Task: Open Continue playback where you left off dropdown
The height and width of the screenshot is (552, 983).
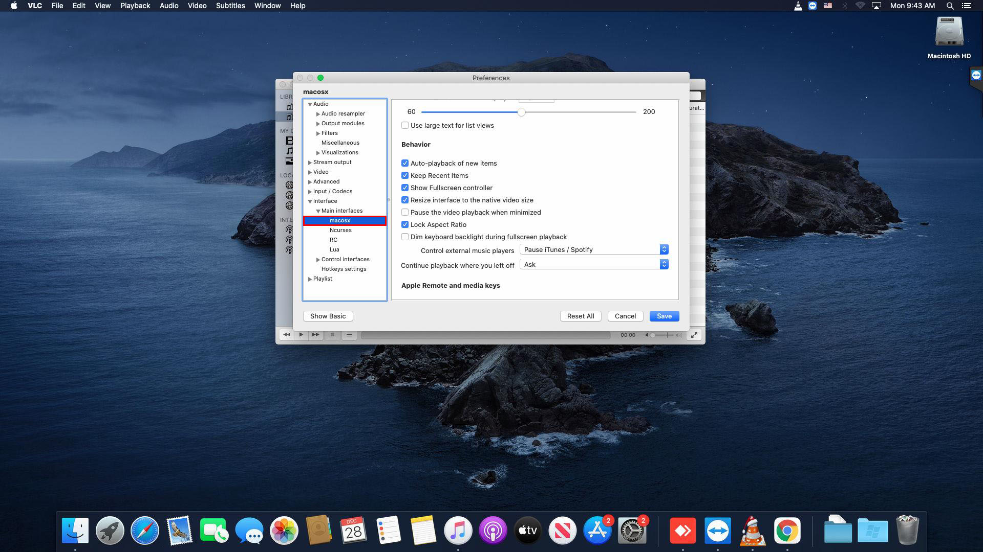Action: pyautogui.click(x=594, y=264)
